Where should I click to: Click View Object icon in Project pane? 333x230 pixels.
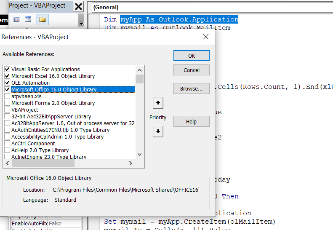pyautogui.click(x=28, y=20)
